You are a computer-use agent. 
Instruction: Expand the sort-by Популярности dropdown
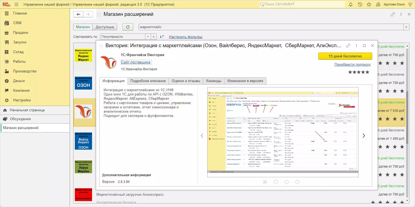(148, 37)
